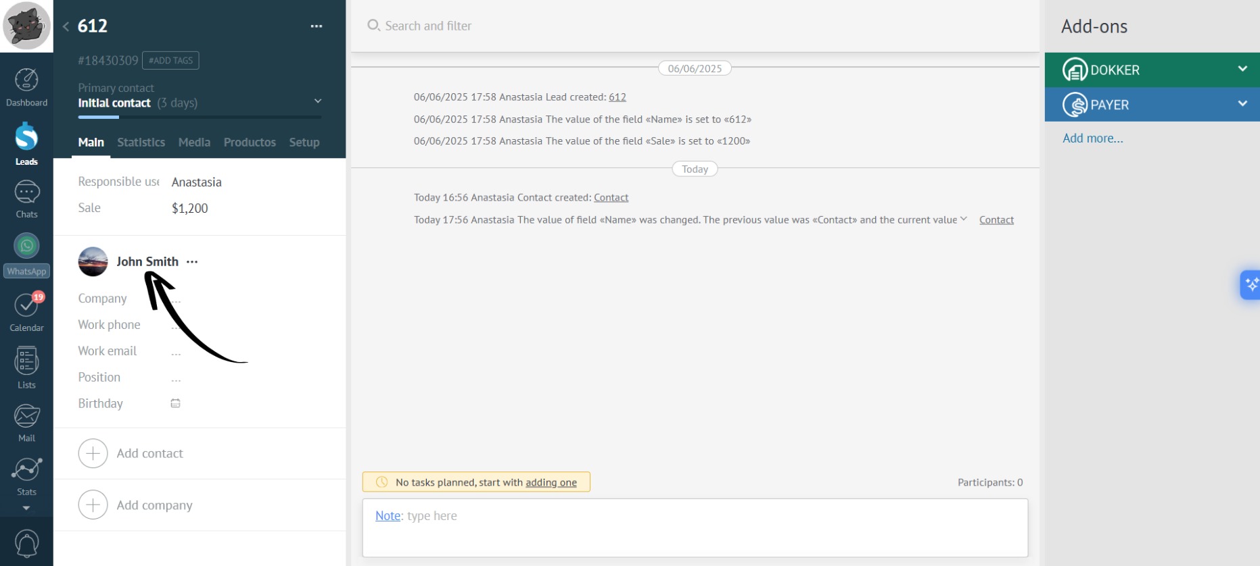
Task: Click the Birthday calendar picker icon
Action: [x=175, y=403]
